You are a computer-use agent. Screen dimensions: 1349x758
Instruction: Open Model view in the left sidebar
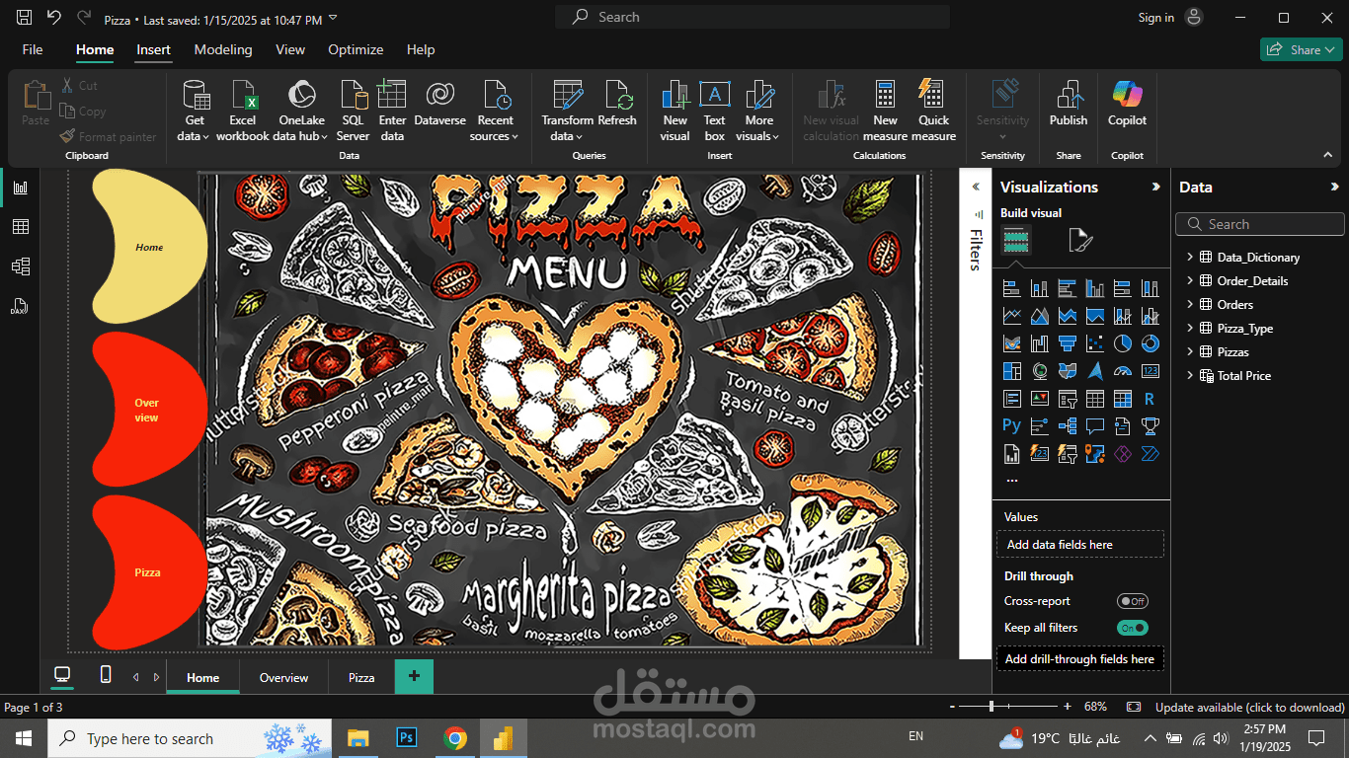(20, 266)
